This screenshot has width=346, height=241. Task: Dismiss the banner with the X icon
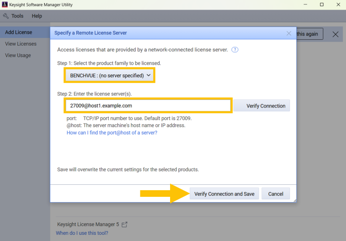click(x=335, y=34)
